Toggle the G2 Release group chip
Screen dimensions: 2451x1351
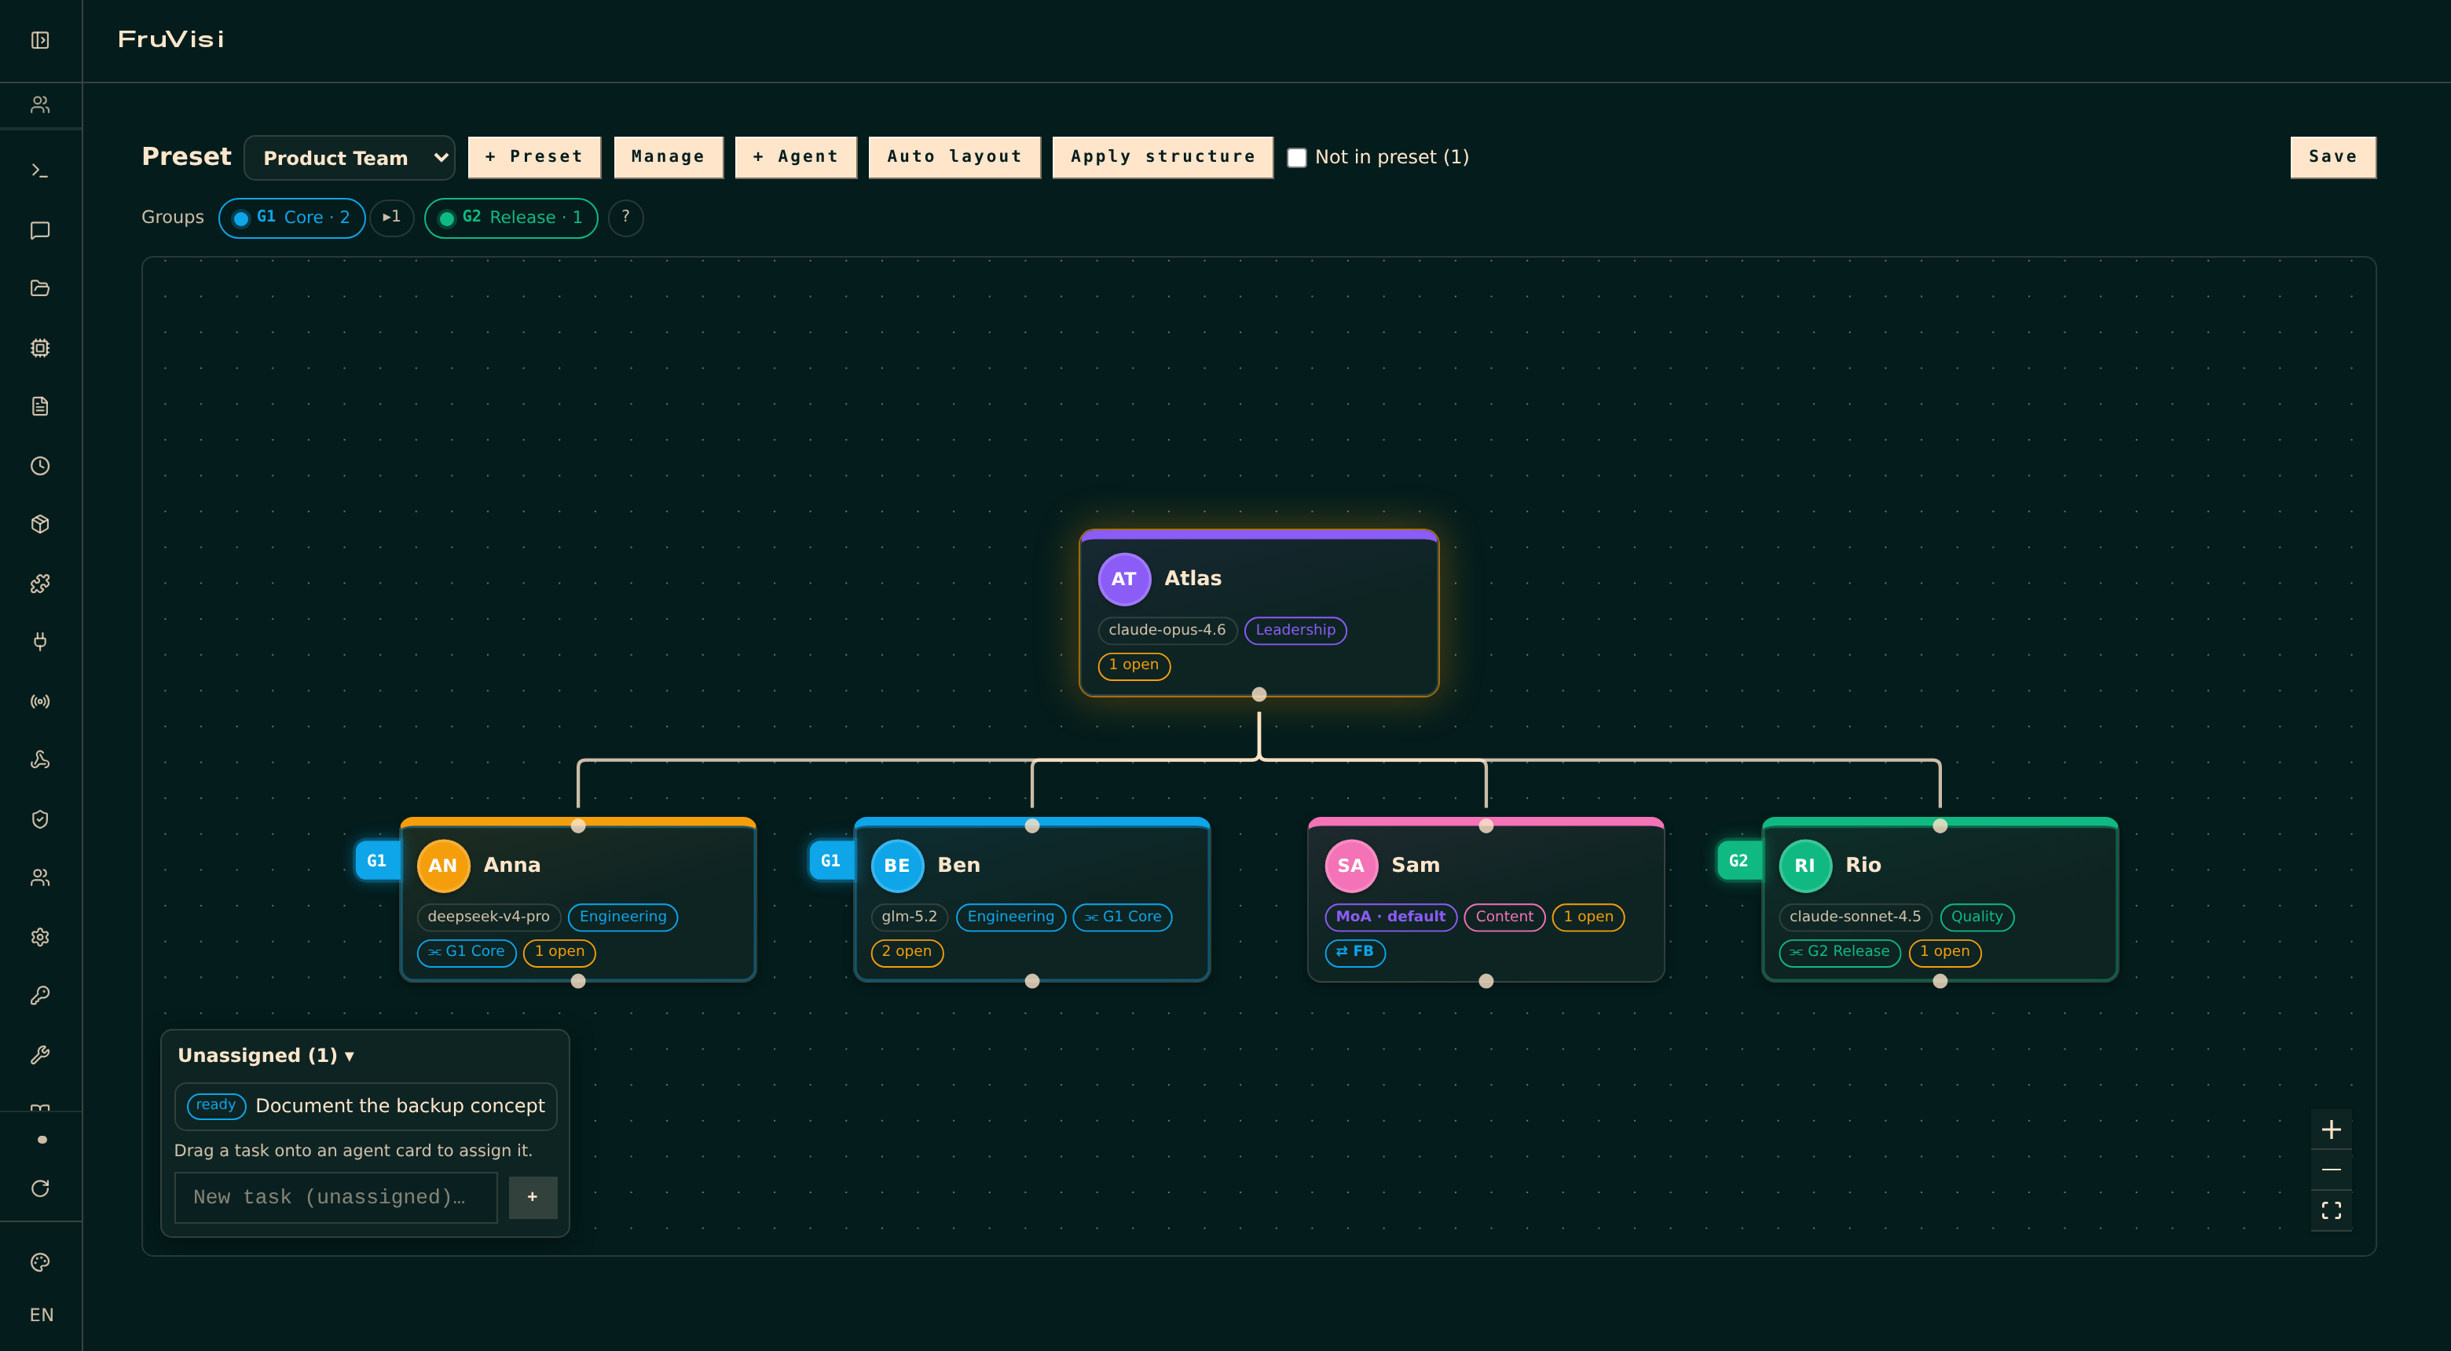[511, 218]
